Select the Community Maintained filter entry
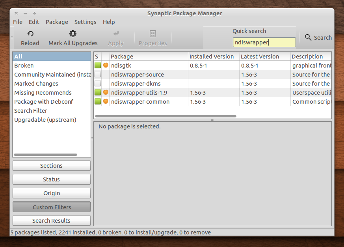 point(52,75)
